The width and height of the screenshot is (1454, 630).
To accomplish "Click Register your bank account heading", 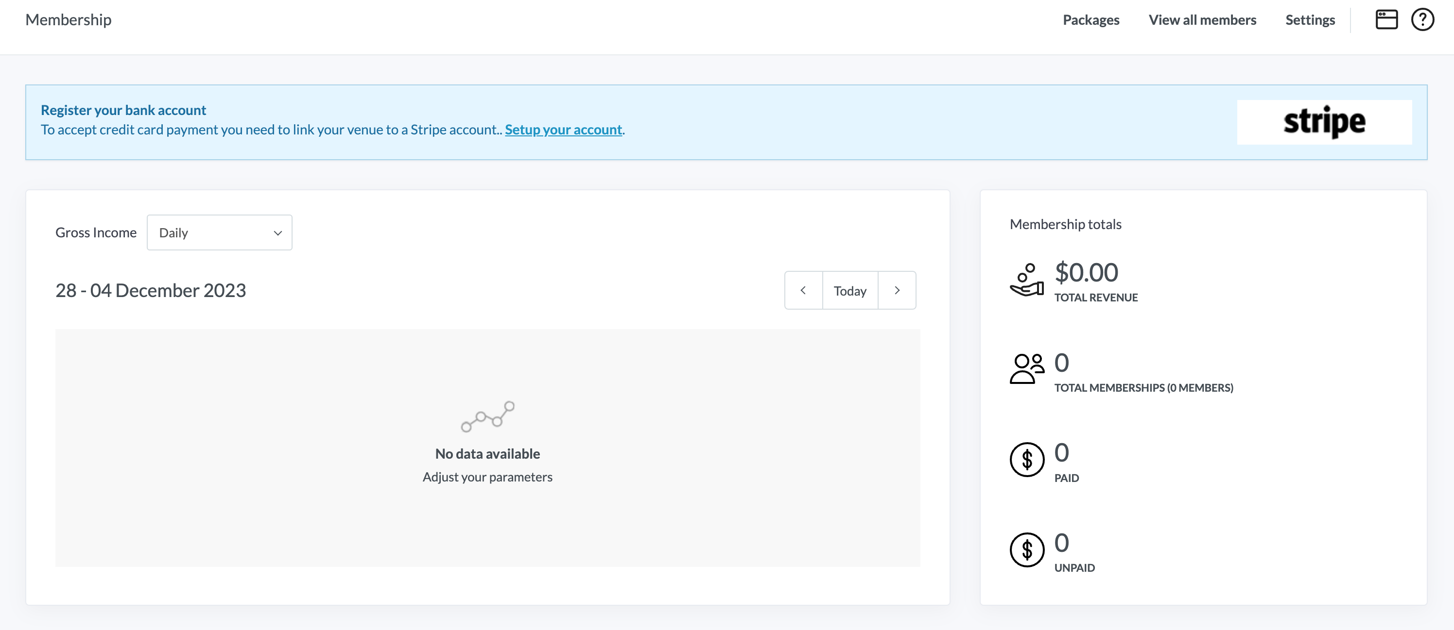I will pos(123,110).
